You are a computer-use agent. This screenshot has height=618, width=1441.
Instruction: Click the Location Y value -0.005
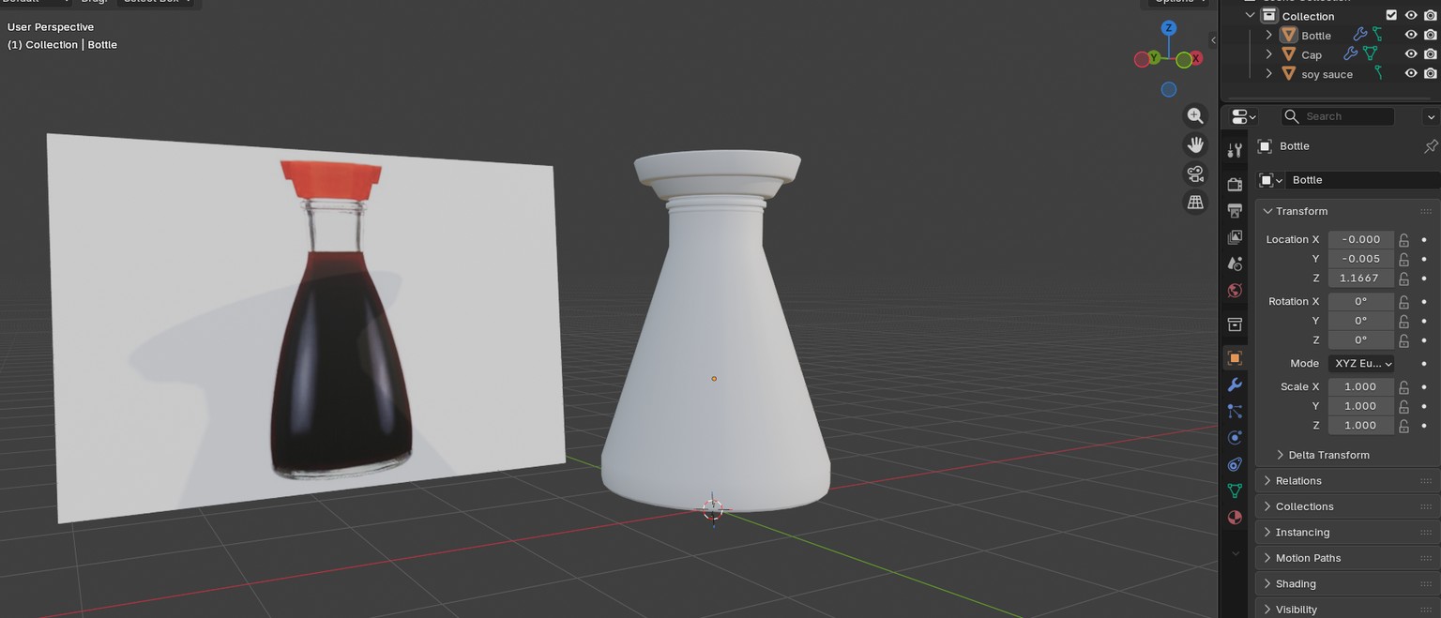pos(1361,259)
